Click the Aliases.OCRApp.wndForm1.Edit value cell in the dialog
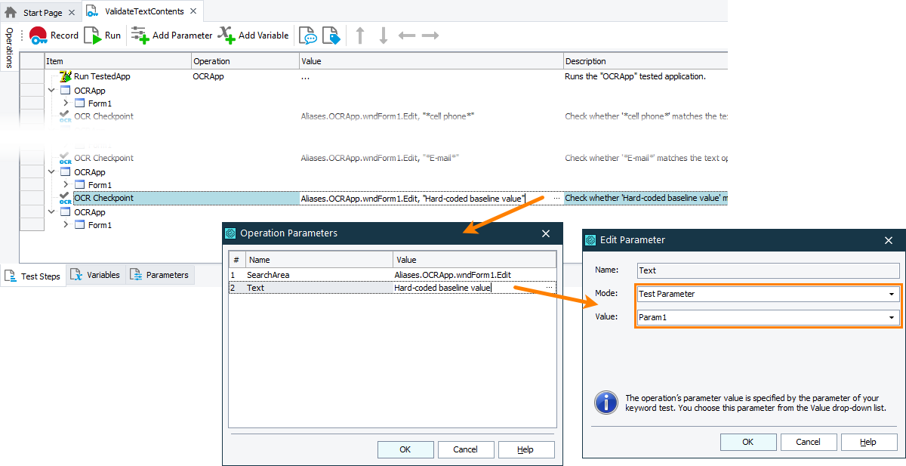This screenshot has height=466, width=906. coord(474,275)
